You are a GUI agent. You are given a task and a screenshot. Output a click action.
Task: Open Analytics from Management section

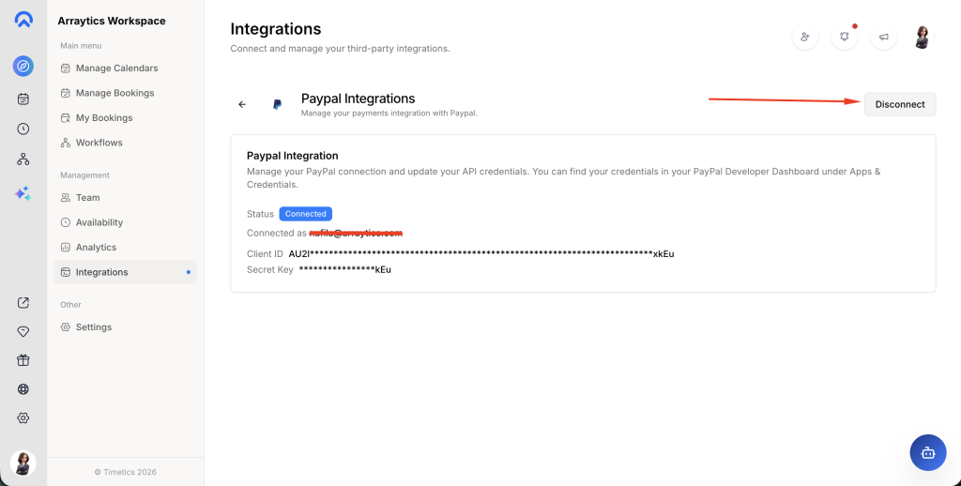click(x=96, y=248)
